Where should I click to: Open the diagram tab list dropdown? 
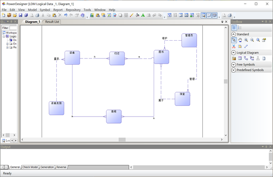222,22
